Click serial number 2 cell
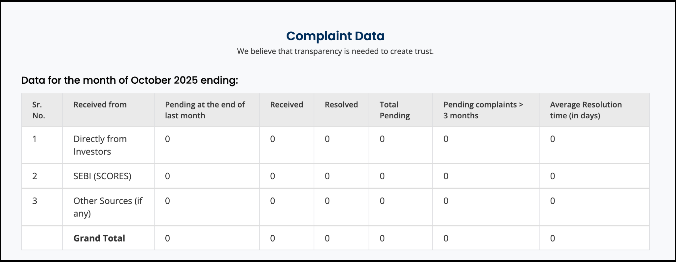This screenshot has width=676, height=262. coord(35,176)
